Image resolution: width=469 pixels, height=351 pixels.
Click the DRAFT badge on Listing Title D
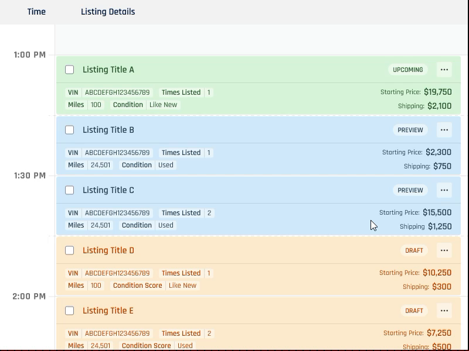point(414,250)
